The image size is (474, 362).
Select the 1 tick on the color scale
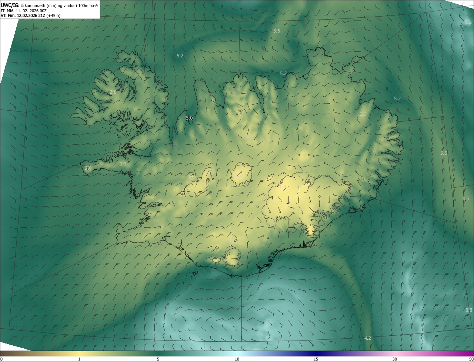79,359
